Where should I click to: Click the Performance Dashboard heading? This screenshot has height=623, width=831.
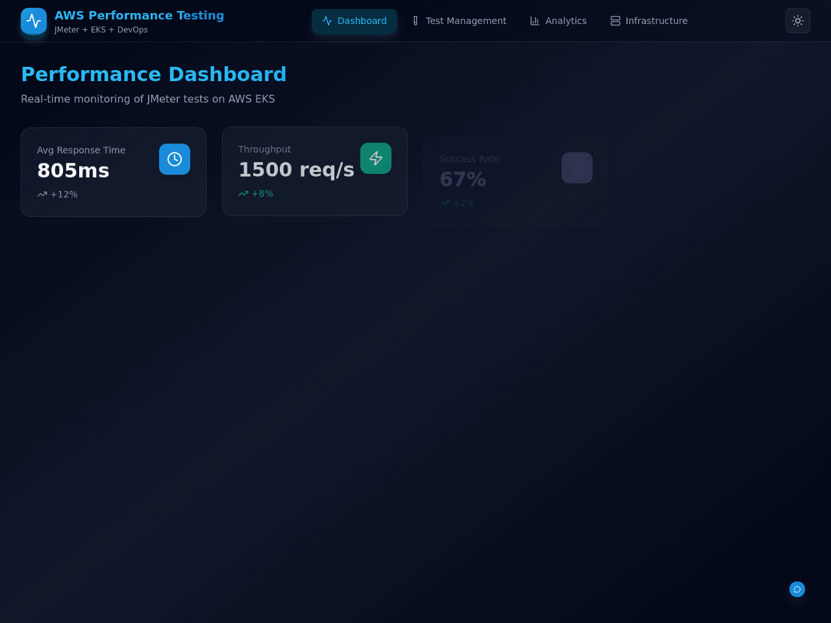[154, 74]
